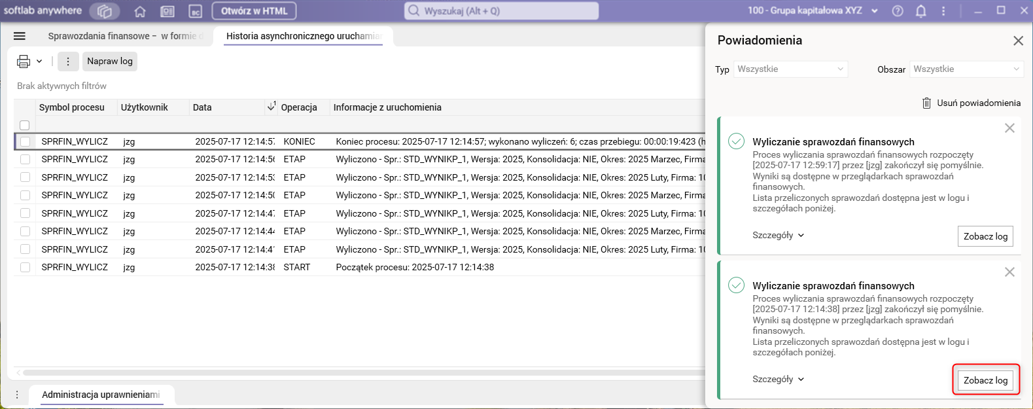Image resolution: width=1033 pixels, height=409 pixels.
Task: Check the 12:14:44 ETAP row checkbox
Action: tap(25, 231)
